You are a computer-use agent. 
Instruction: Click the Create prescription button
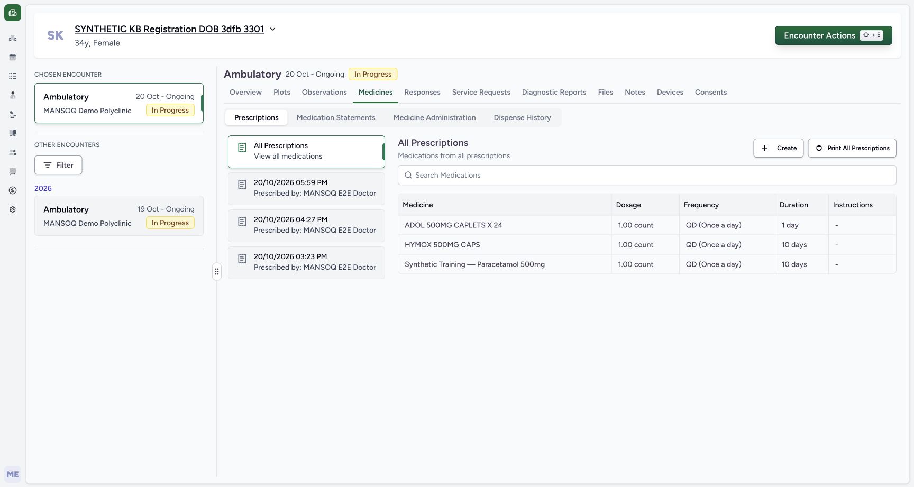tap(779, 148)
